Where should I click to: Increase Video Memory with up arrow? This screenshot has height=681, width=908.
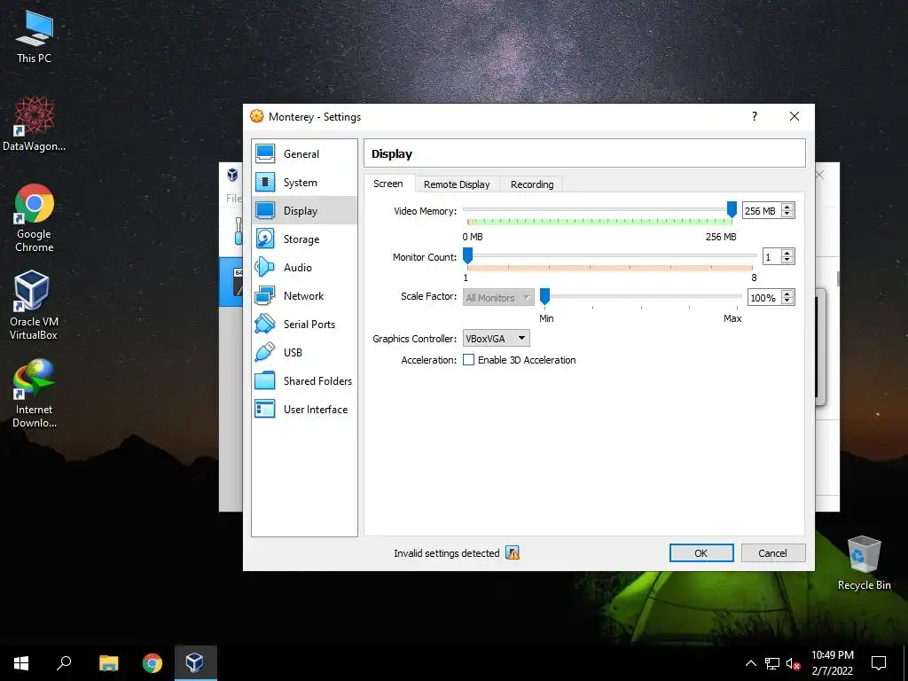[x=787, y=207]
